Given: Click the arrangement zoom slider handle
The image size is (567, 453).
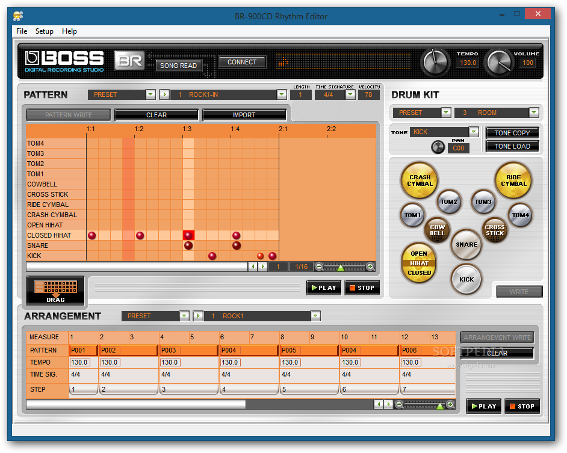Looking at the screenshot, I should pos(440,405).
